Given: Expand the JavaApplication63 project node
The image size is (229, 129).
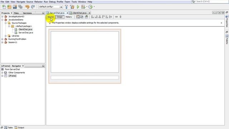Looking at the screenshot, I should coord(2,16).
